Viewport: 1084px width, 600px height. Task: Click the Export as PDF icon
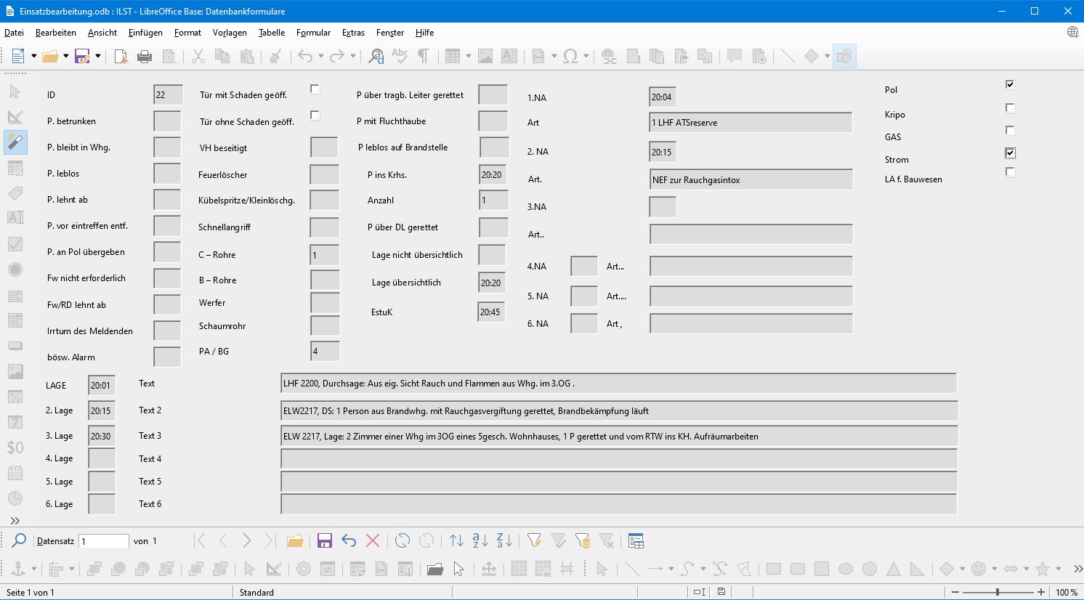[x=121, y=57]
